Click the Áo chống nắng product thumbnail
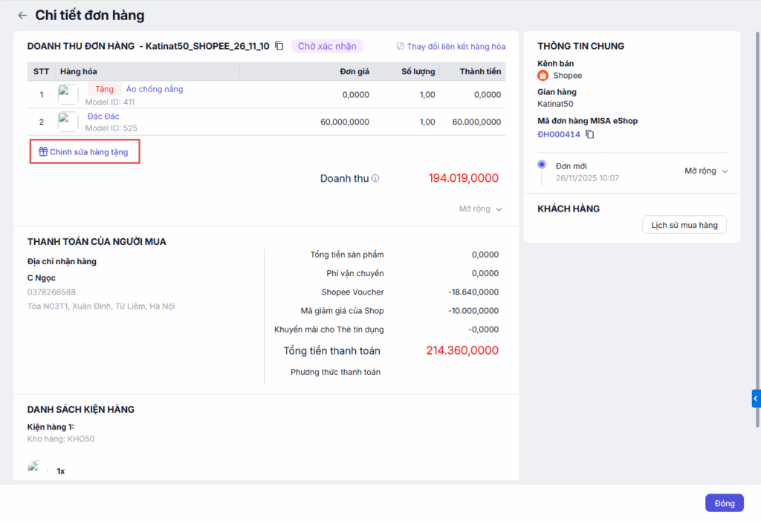 click(68, 94)
